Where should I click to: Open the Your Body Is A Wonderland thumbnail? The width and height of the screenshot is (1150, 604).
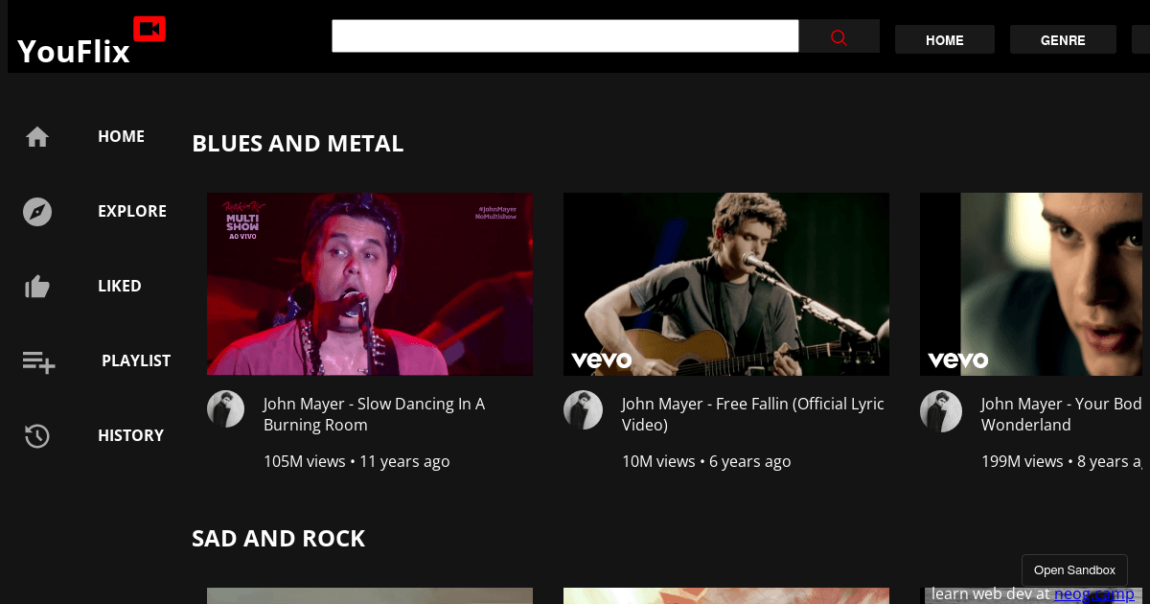pyautogui.click(x=1033, y=284)
